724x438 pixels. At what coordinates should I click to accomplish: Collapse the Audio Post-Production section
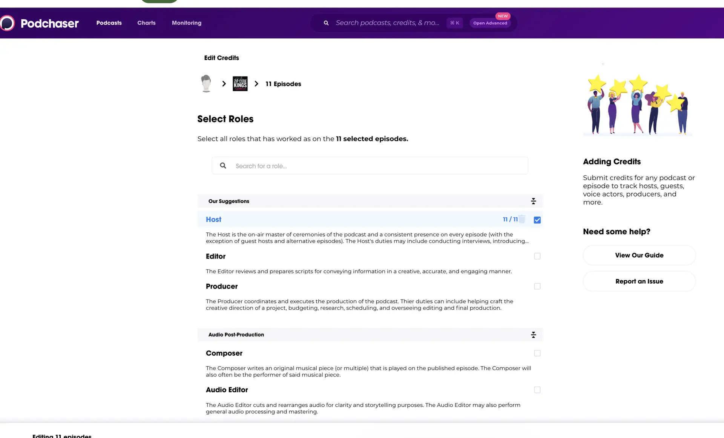click(x=533, y=335)
